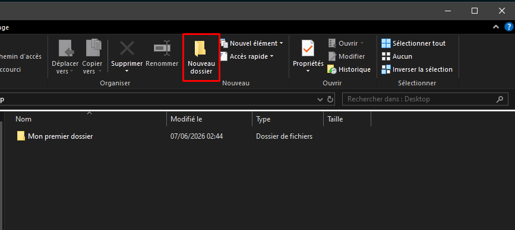Maximize the Explorer window
The image size is (515, 230).
pos(474,11)
